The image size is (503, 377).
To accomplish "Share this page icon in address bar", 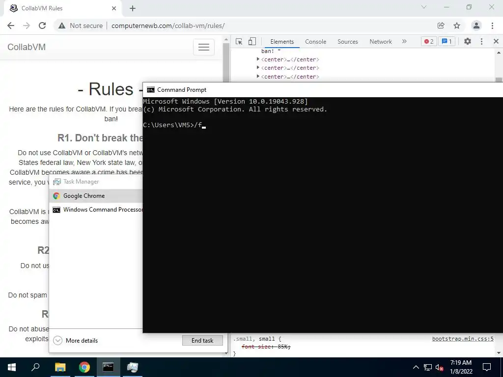I will point(441,26).
